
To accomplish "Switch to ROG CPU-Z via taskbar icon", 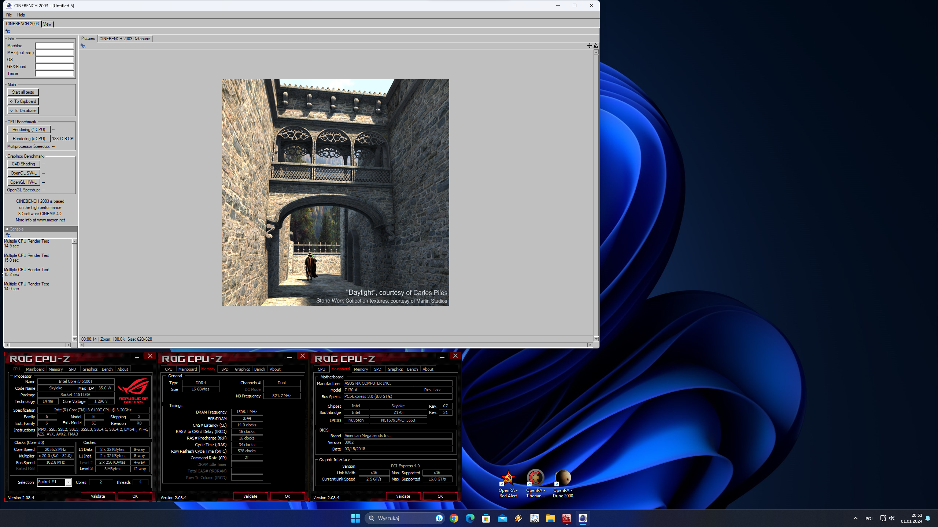I will (x=566, y=518).
